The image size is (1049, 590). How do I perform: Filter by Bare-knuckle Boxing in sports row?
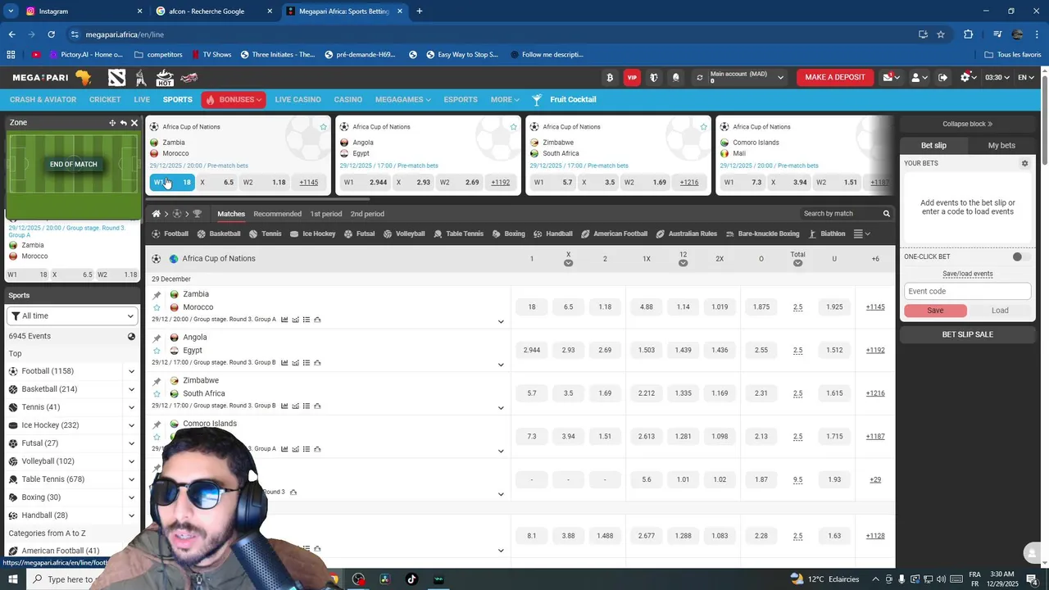pos(762,234)
